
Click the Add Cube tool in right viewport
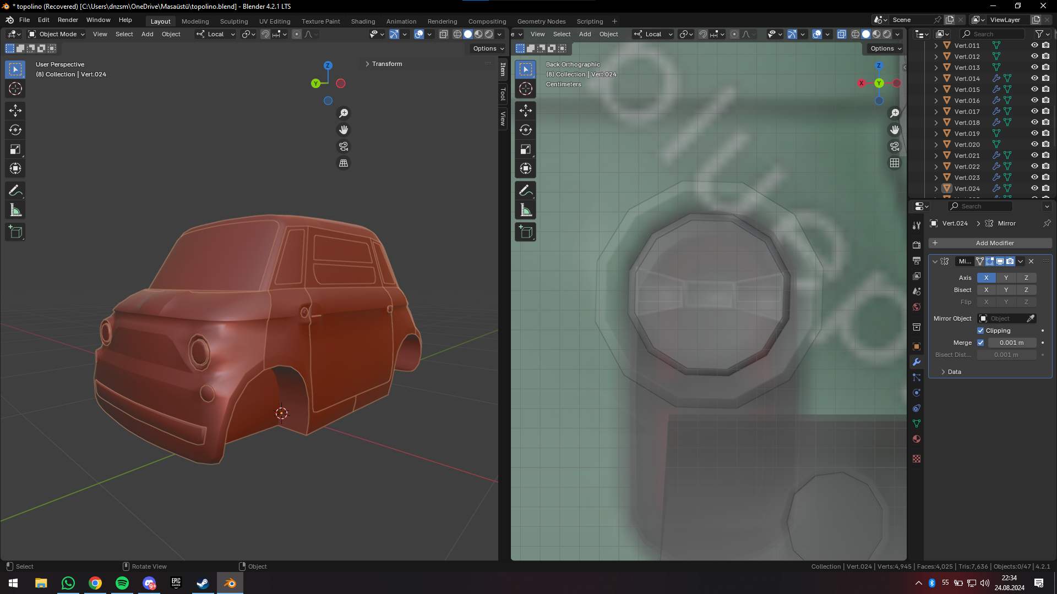(x=526, y=232)
